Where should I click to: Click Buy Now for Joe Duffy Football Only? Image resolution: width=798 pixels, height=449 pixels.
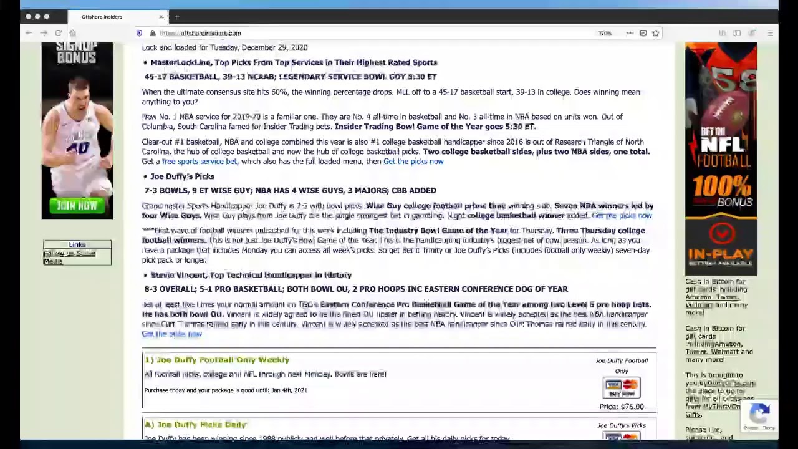tap(622, 388)
